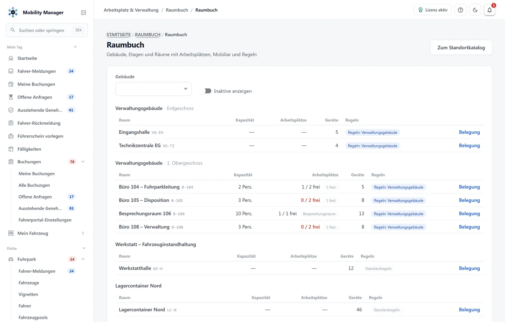Screen dimensions: 505x322
Task: Click the Lizenz aktiv badge icon
Action: point(421,10)
